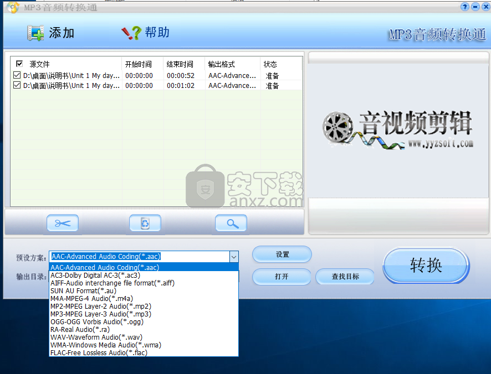
Task: Click the 打开 open button
Action: point(282,277)
